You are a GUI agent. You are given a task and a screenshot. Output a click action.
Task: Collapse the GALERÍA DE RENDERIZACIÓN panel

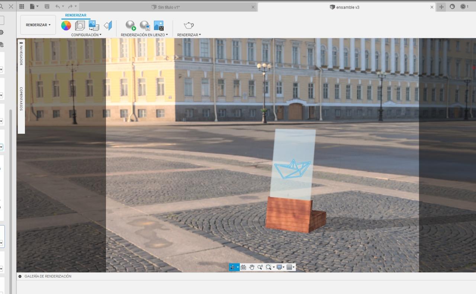(20, 276)
